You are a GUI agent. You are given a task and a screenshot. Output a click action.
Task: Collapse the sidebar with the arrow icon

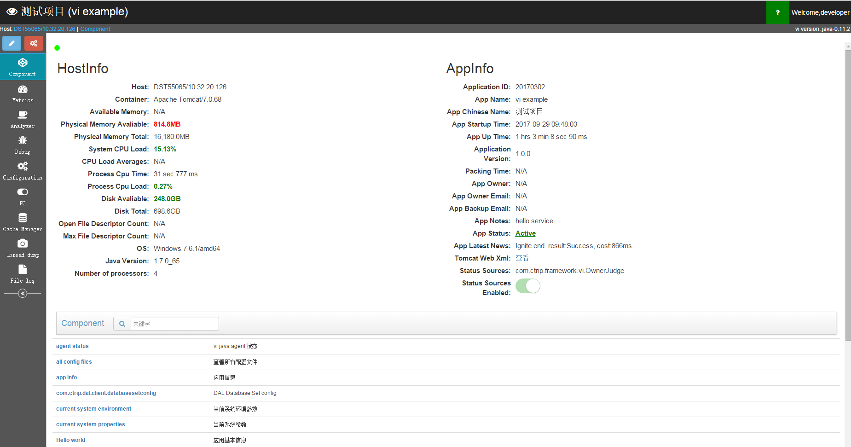point(23,293)
